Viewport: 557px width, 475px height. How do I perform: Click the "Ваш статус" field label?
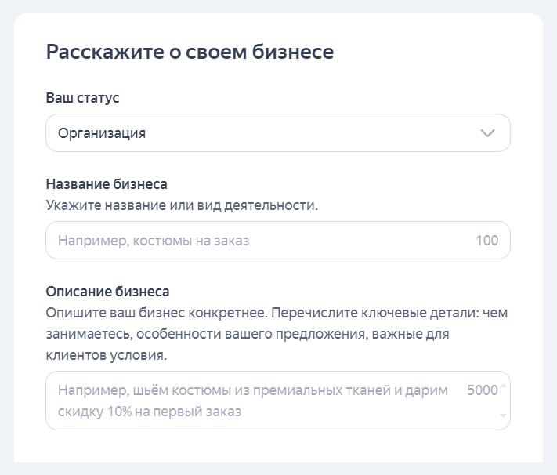82,98
